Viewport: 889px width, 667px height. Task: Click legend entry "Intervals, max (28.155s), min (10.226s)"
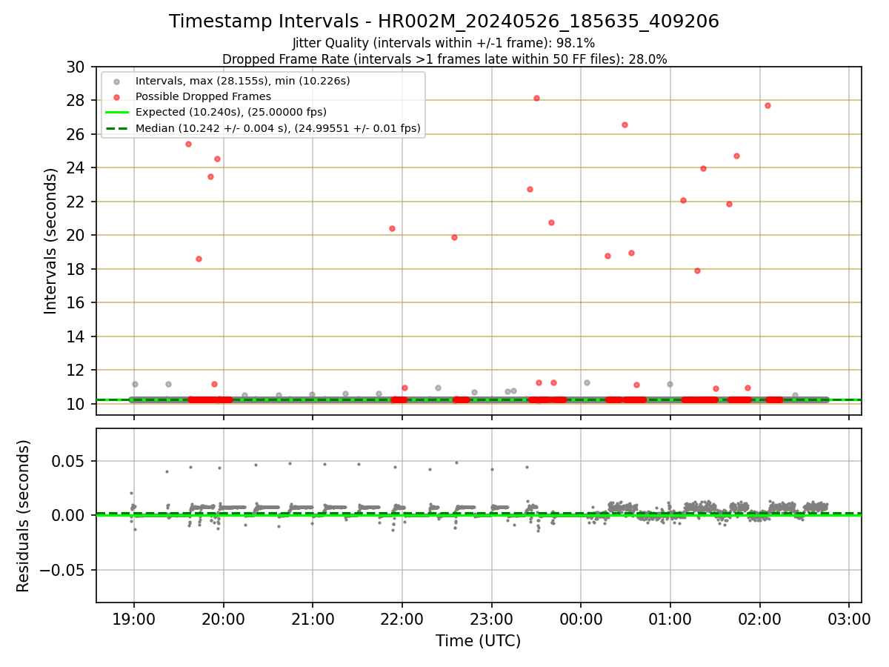tap(242, 80)
